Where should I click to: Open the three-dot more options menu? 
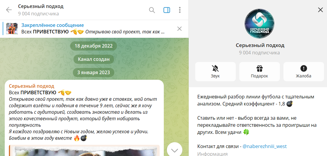point(180,10)
